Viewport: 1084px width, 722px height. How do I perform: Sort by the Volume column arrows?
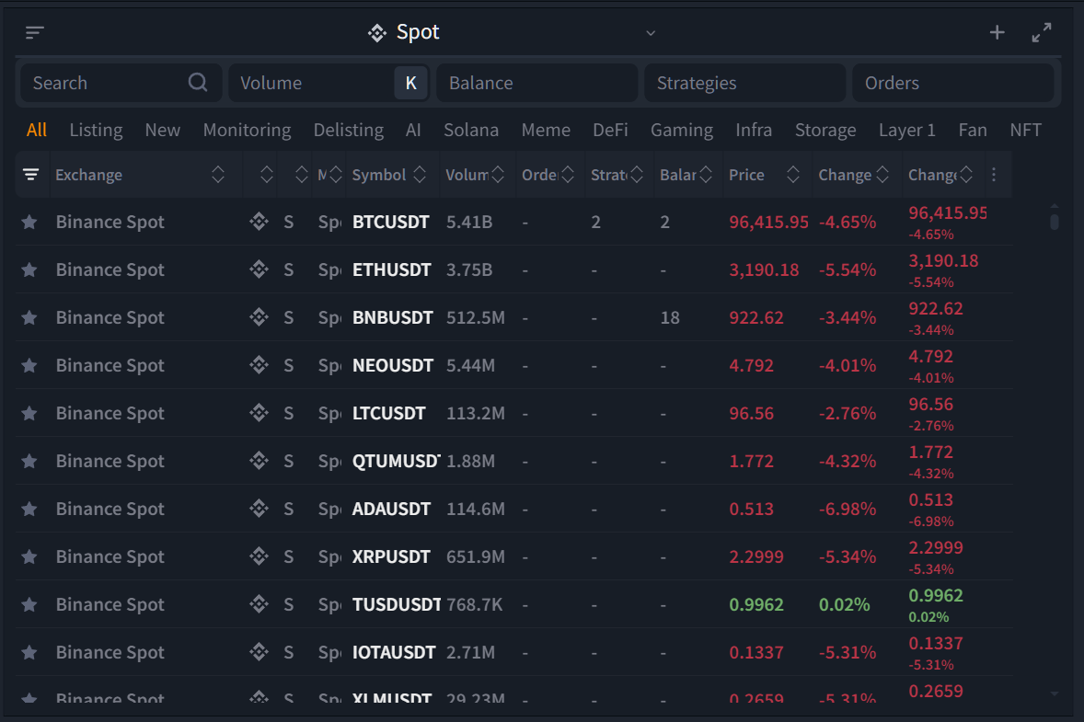click(x=497, y=175)
